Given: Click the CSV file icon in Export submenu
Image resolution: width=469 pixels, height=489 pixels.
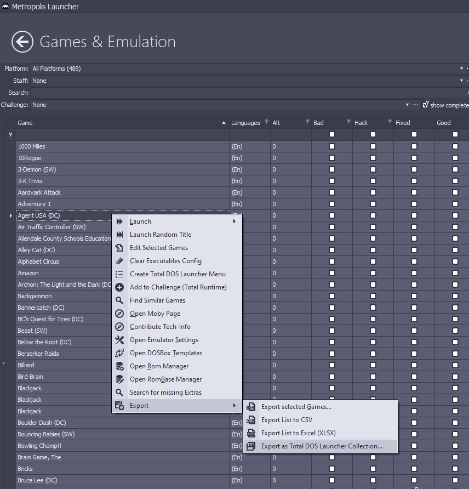Looking at the screenshot, I should click(x=251, y=420).
